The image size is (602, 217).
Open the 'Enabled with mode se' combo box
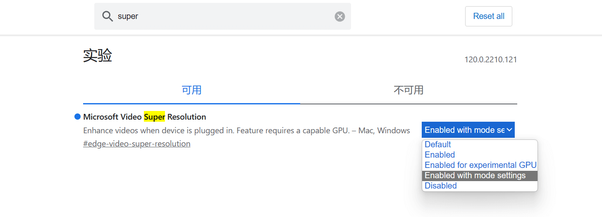(x=464, y=130)
